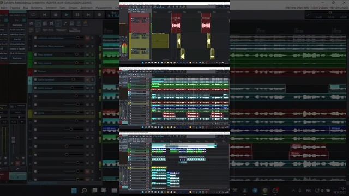Record-arm the red-colored track
Screen dimensions: 349x196
tap(35, 71)
